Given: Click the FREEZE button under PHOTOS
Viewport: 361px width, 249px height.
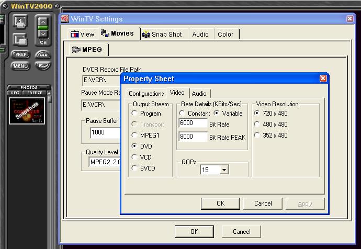Looking at the screenshot, I should (35, 93).
